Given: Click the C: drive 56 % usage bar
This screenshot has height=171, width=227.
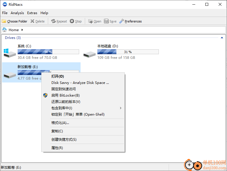Looking at the screenshot, I should coord(48,52).
